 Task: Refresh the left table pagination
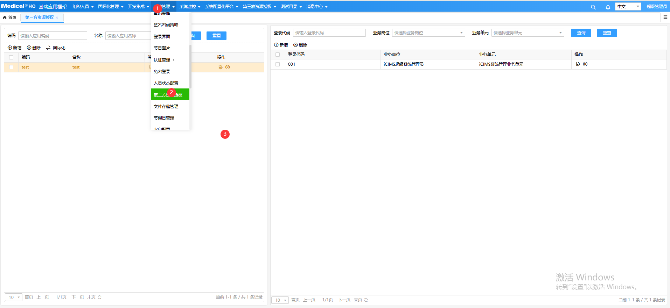click(x=99, y=297)
